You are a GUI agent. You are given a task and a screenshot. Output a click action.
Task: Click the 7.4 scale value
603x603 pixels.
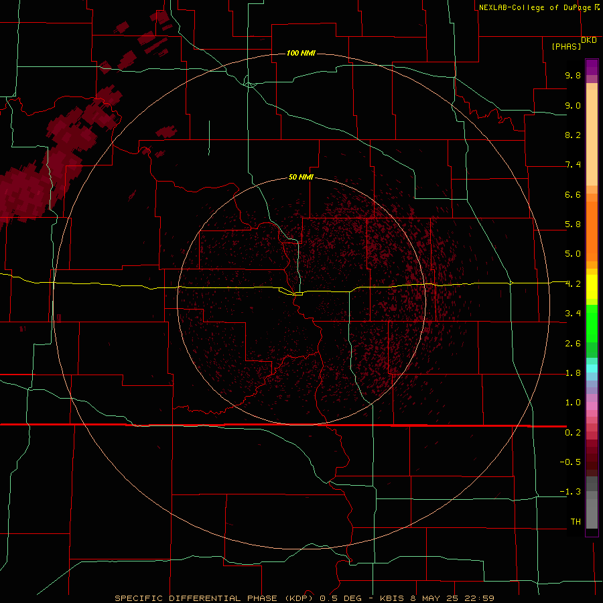(x=573, y=165)
